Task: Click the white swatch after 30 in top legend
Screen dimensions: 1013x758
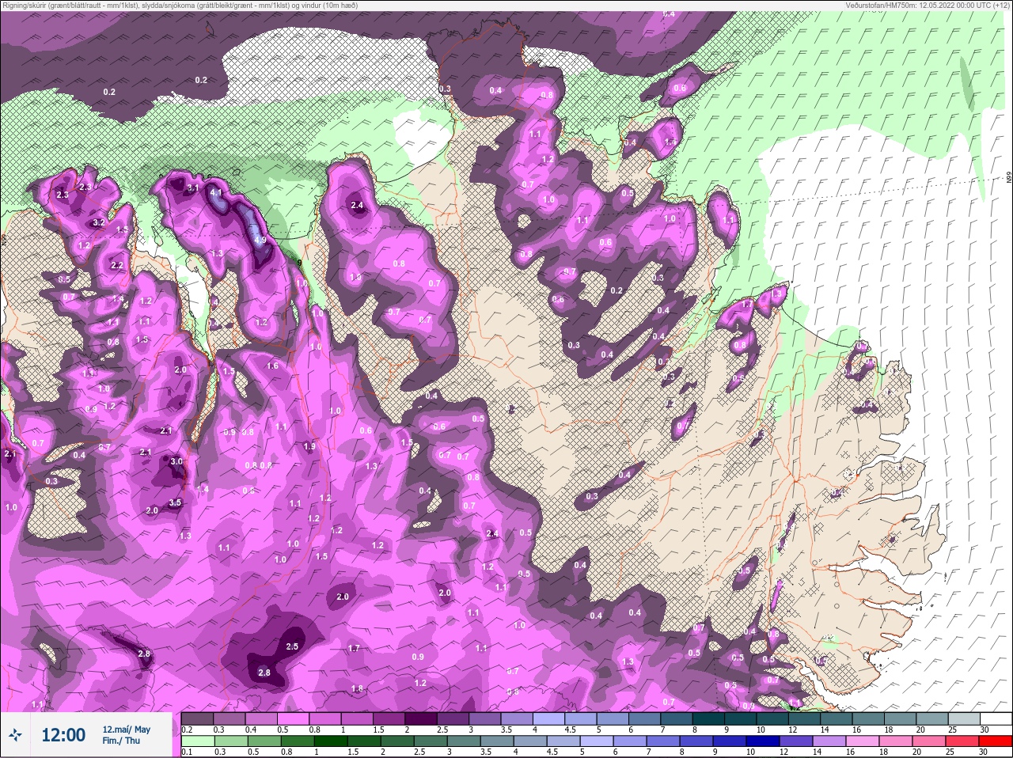Action: (995, 719)
